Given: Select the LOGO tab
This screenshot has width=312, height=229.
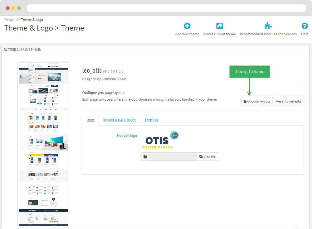Looking at the screenshot, I should [x=90, y=120].
